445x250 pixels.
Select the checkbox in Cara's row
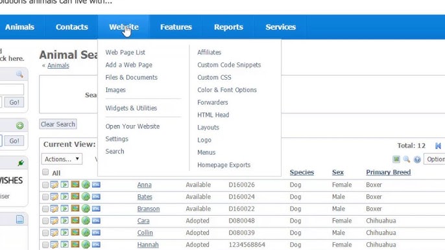pos(45,221)
